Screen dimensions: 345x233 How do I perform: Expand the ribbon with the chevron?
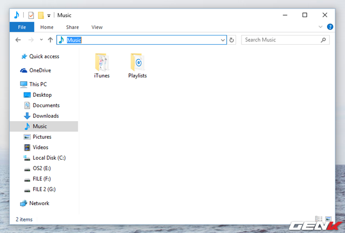point(321,27)
